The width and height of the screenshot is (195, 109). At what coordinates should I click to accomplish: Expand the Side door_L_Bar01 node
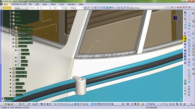pyautogui.click(x=13, y=35)
